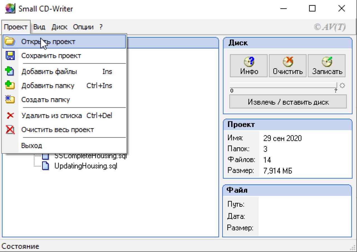Open the Диск menu
The width and height of the screenshot is (357, 252).
pyautogui.click(x=59, y=27)
